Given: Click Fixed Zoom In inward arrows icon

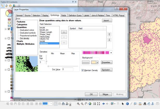Looking at the screenshot, I should coord(95,104).
